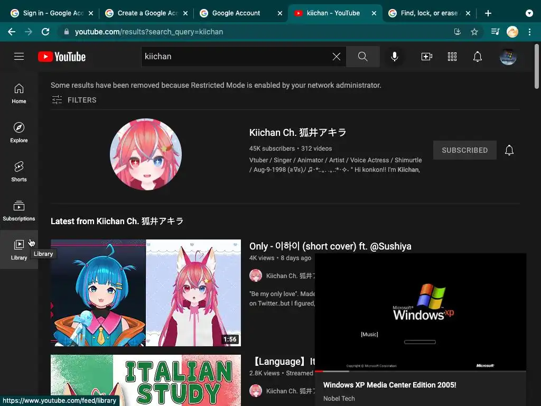Click the address bar URL
Viewport: 541px width, 406px height.
(x=148, y=32)
